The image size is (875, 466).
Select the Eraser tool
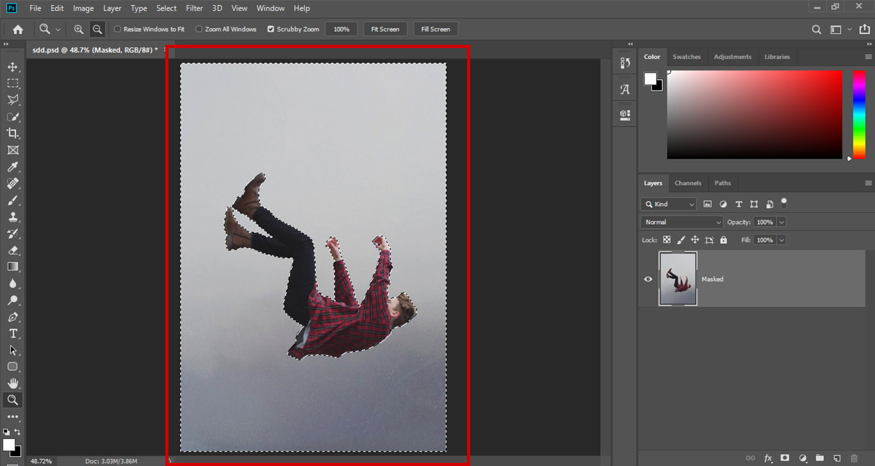[13, 250]
